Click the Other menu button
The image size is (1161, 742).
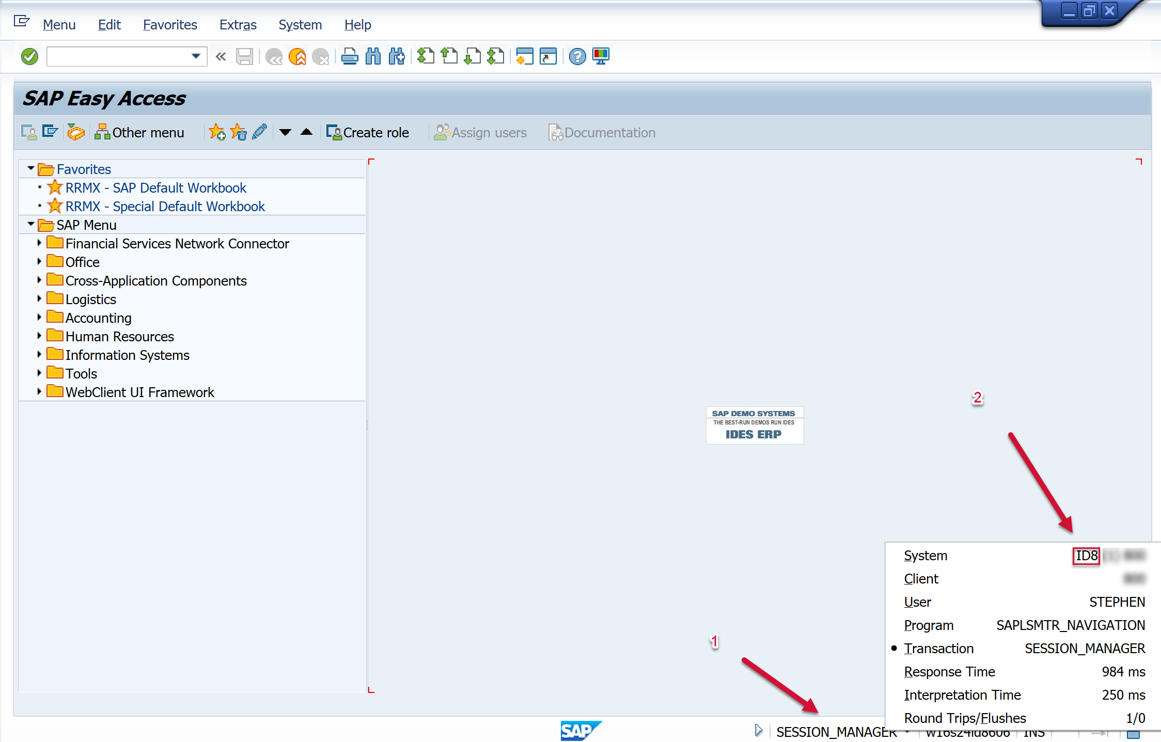(139, 133)
